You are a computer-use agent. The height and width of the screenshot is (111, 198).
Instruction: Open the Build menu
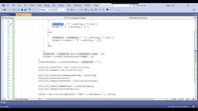click(x=39, y=6)
